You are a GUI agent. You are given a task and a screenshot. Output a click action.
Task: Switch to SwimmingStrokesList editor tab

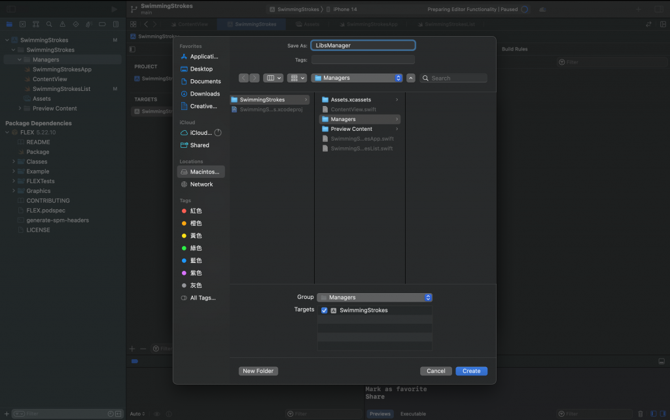click(446, 24)
